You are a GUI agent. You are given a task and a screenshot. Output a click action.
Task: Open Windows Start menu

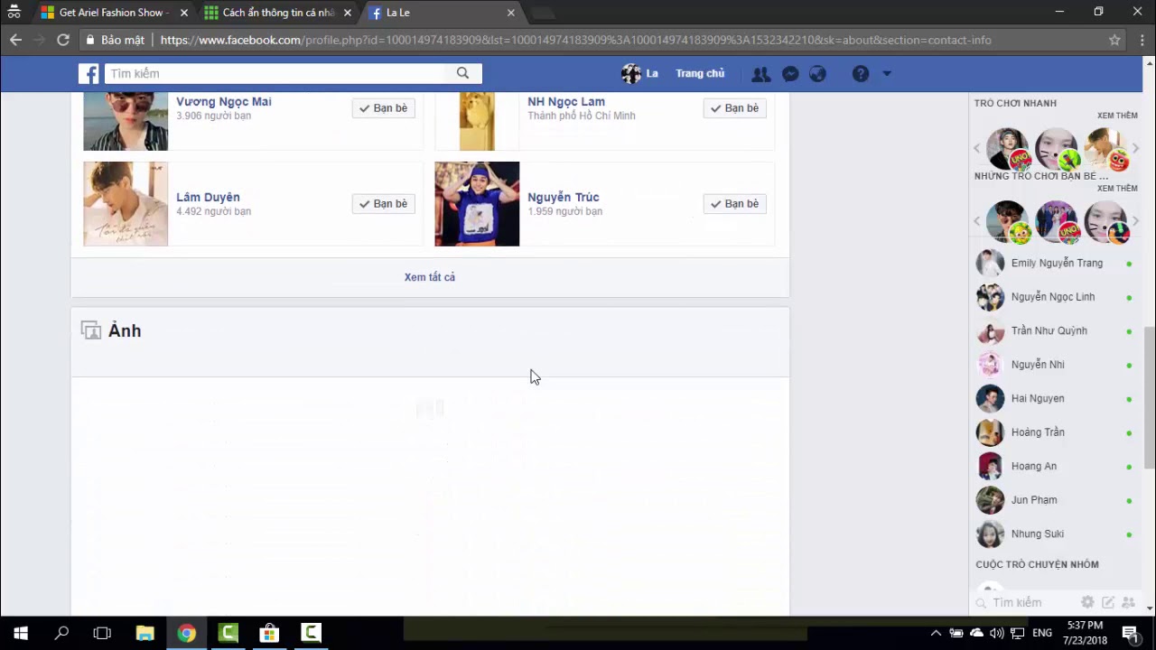21,633
